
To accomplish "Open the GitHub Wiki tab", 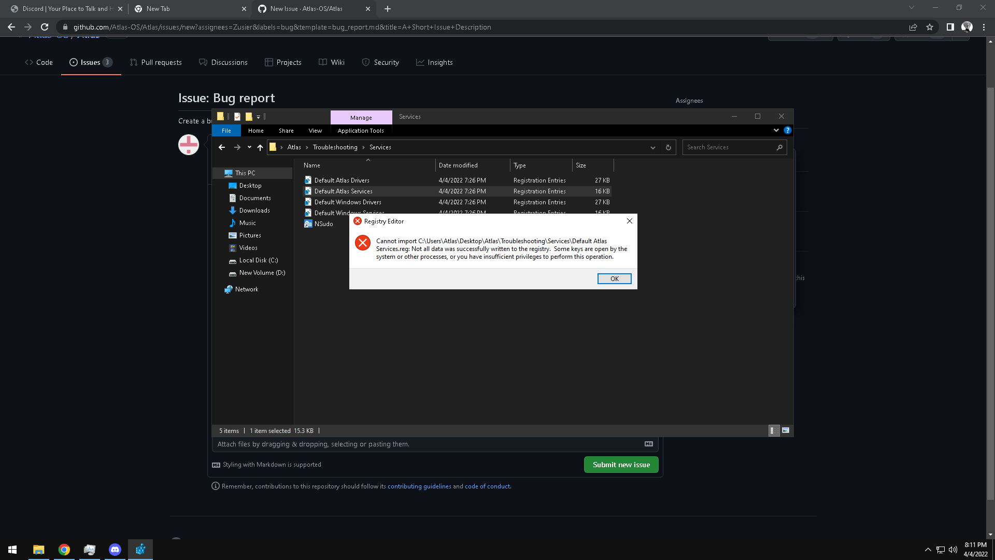I will [332, 62].
